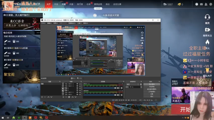Open the Windows Start menu

click(2, 118)
